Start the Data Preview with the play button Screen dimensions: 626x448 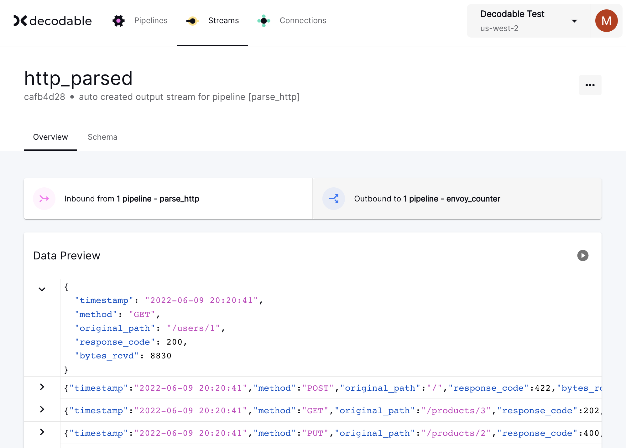tap(583, 256)
